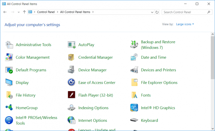Image resolution: width=215 pixels, height=131 pixels.
Task: Click the Intel HD Graphics icon
Action: [x=134, y=108]
